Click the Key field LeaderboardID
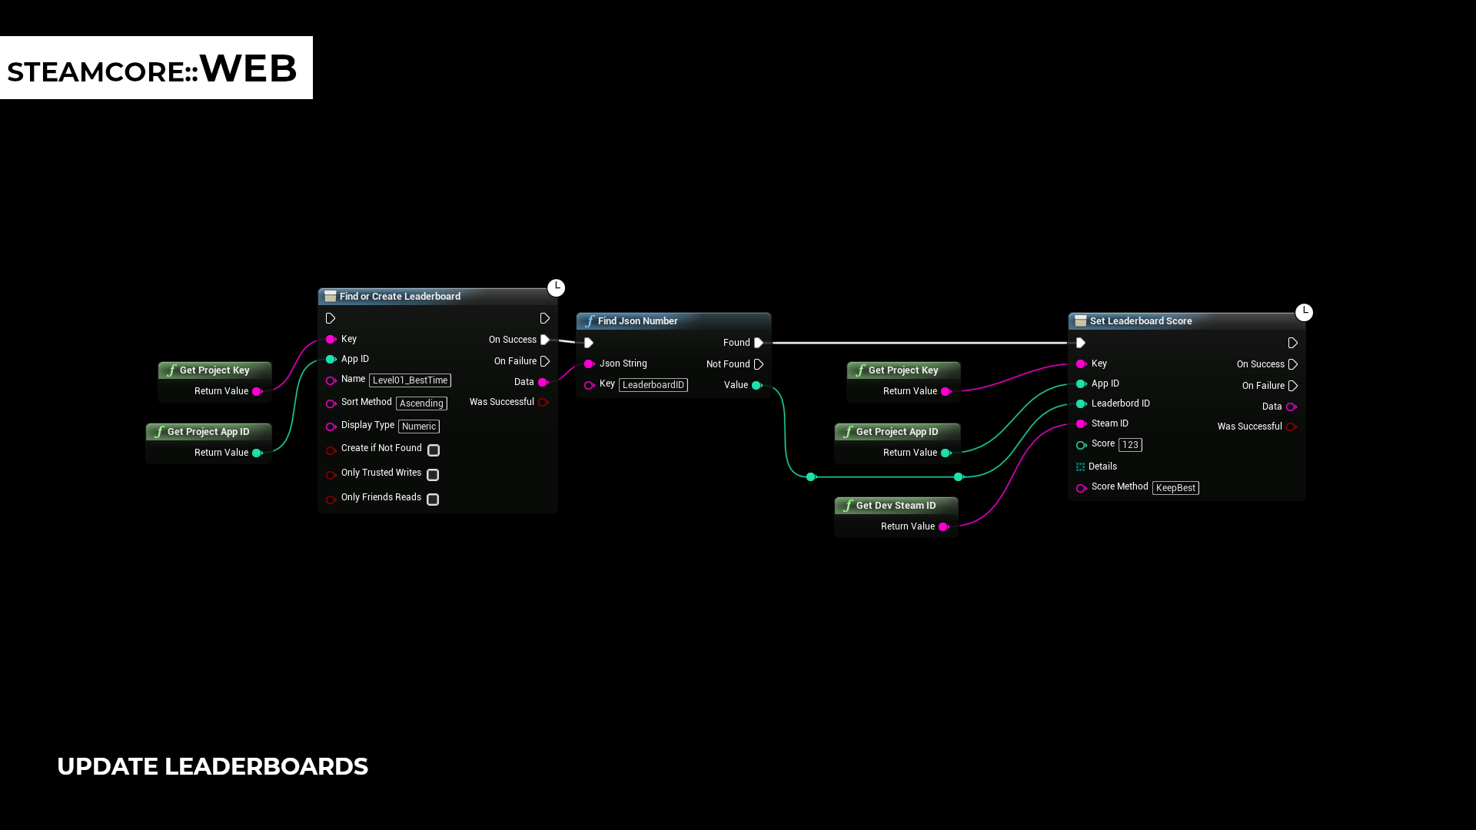 click(653, 385)
